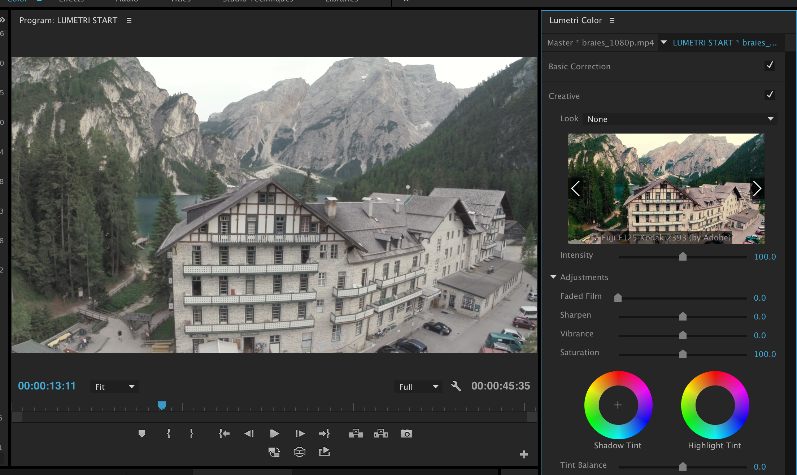
Task: Click the Intensity slider handle
Action: [x=683, y=257]
